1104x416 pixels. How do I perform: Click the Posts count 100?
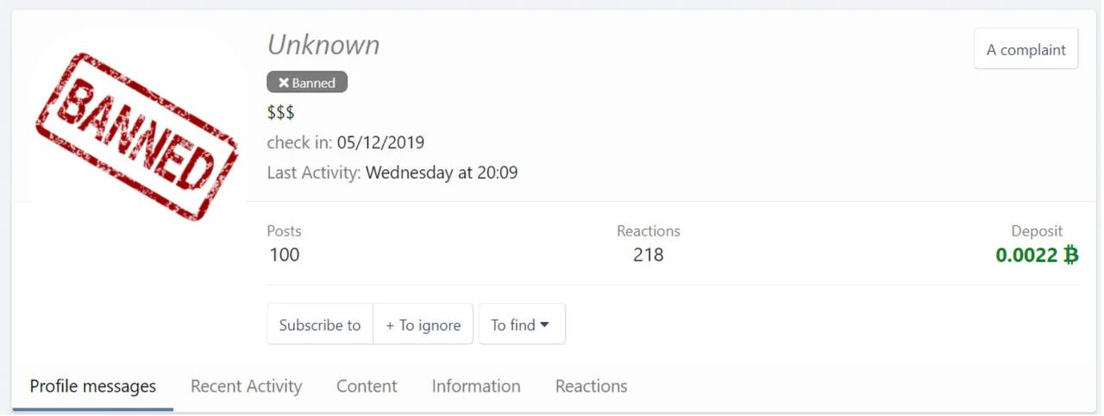(x=284, y=255)
